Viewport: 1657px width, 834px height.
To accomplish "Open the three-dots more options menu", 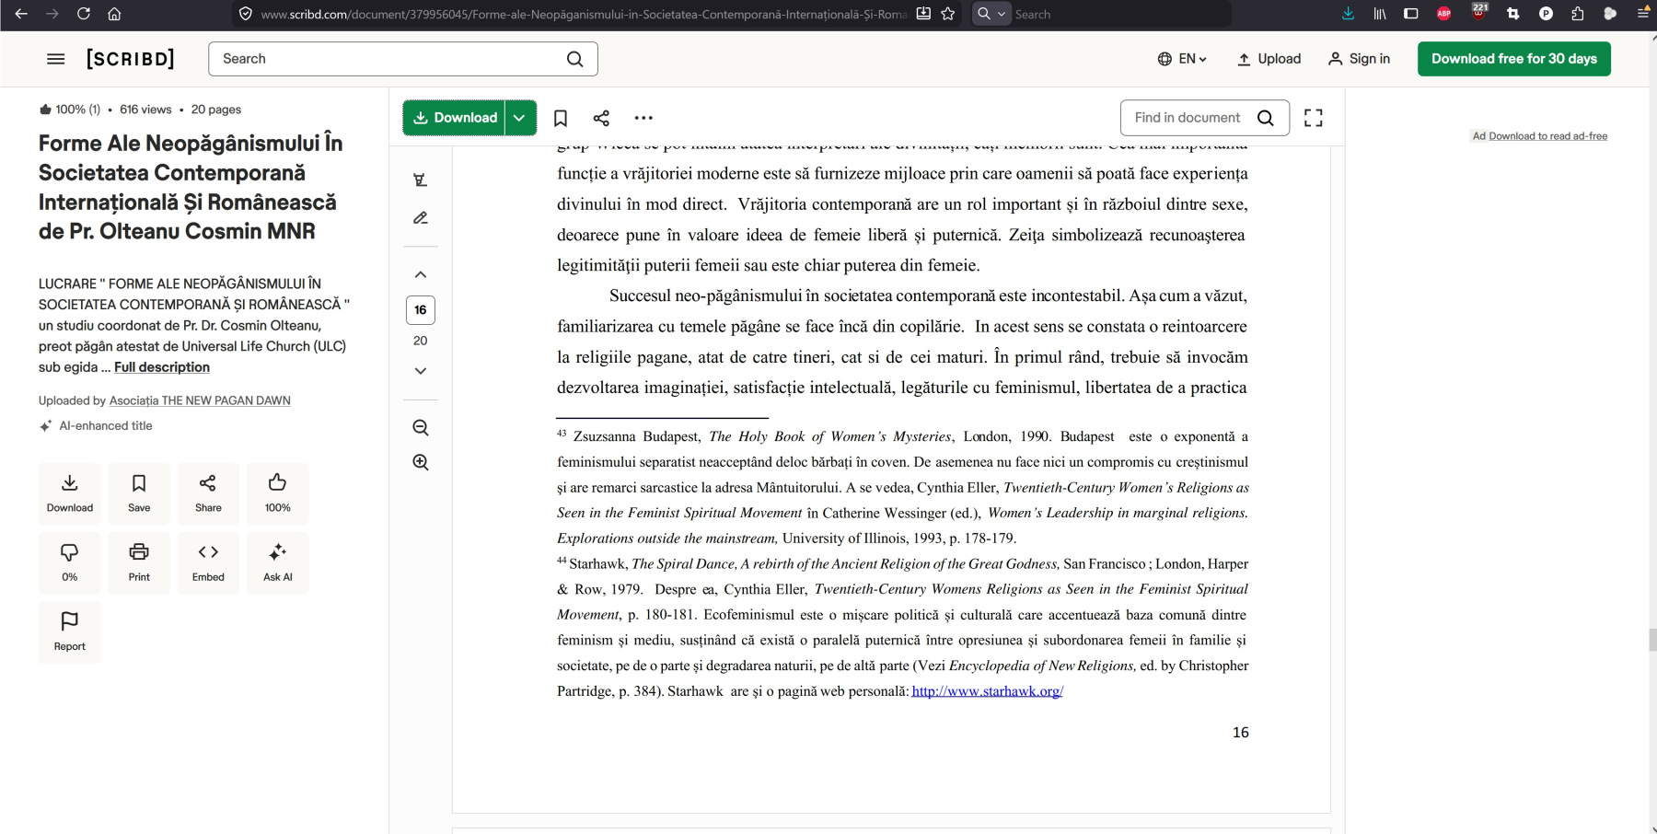I will click(x=643, y=118).
